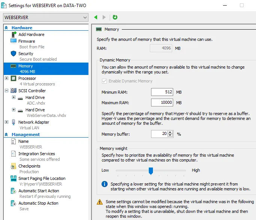Click the Add Hardware icon
This screenshot has height=220, width=256.
coord(14,34)
